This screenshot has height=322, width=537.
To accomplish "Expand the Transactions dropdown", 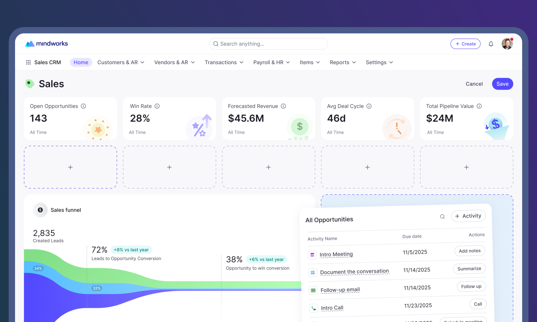I will click(x=224, y=62).
